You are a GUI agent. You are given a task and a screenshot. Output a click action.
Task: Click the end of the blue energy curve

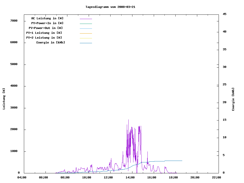point(182,161)
